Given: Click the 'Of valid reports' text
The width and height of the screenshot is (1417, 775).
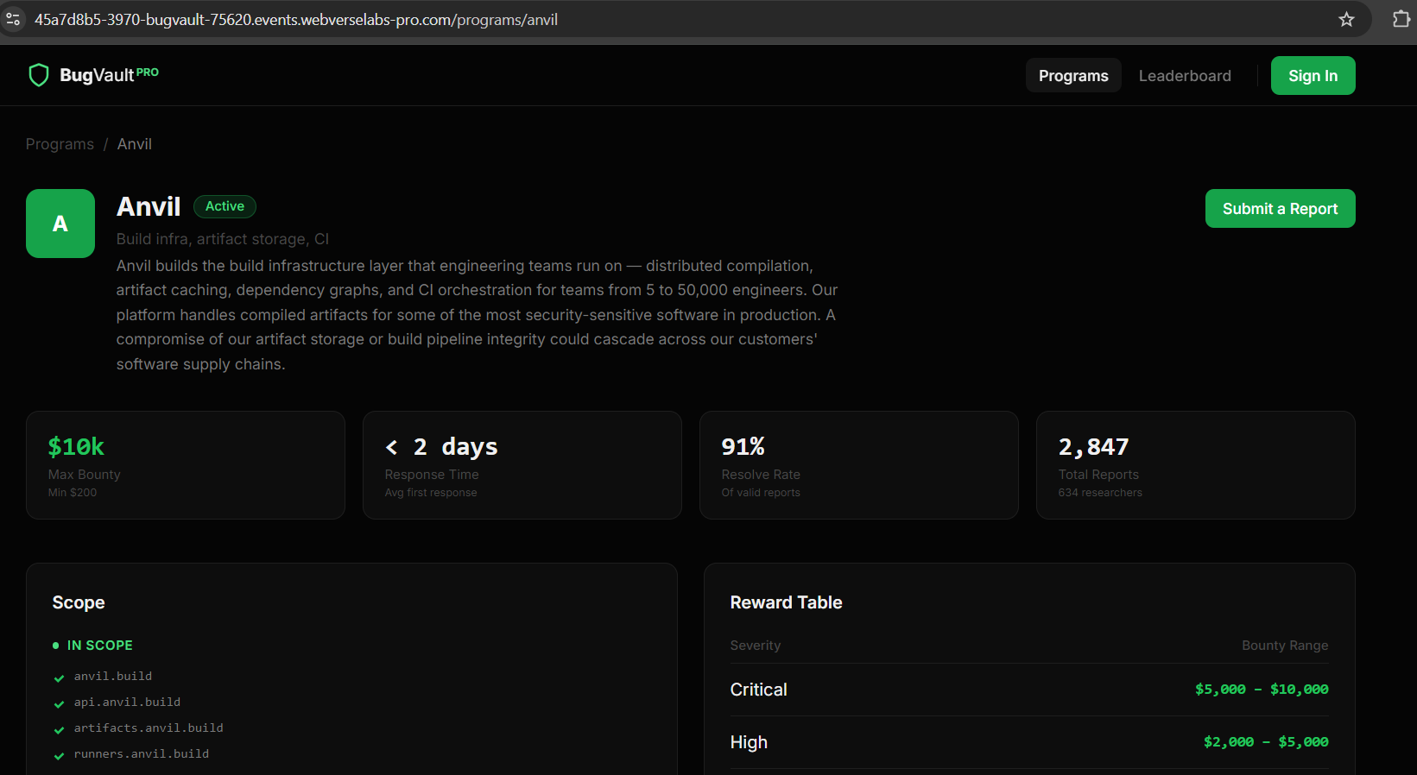Looking at the screenshot, I should point(761,493).
